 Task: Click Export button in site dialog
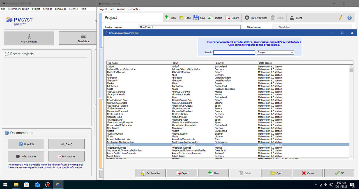[182, 173]
